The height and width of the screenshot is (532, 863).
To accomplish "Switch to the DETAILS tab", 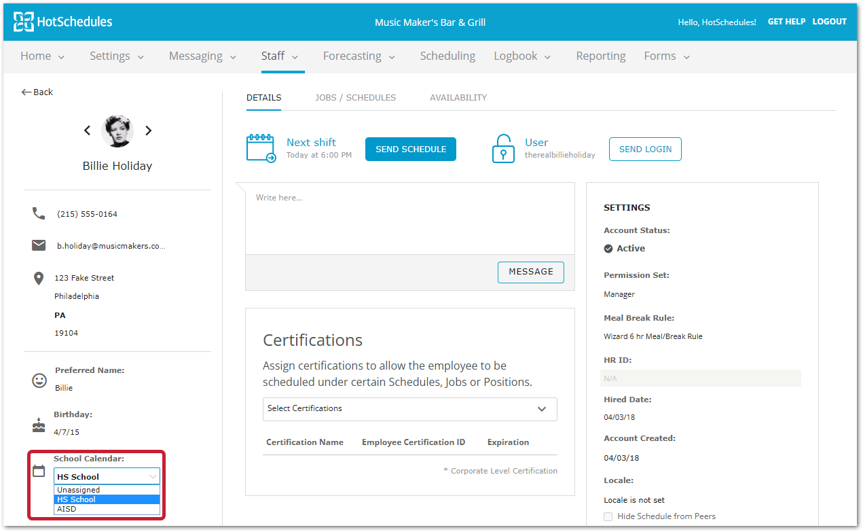I will (x=263, y=98).
